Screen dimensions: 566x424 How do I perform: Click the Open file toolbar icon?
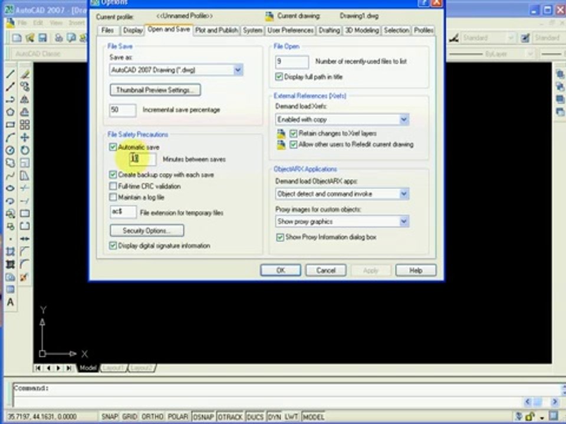click(x=29, y=38)
